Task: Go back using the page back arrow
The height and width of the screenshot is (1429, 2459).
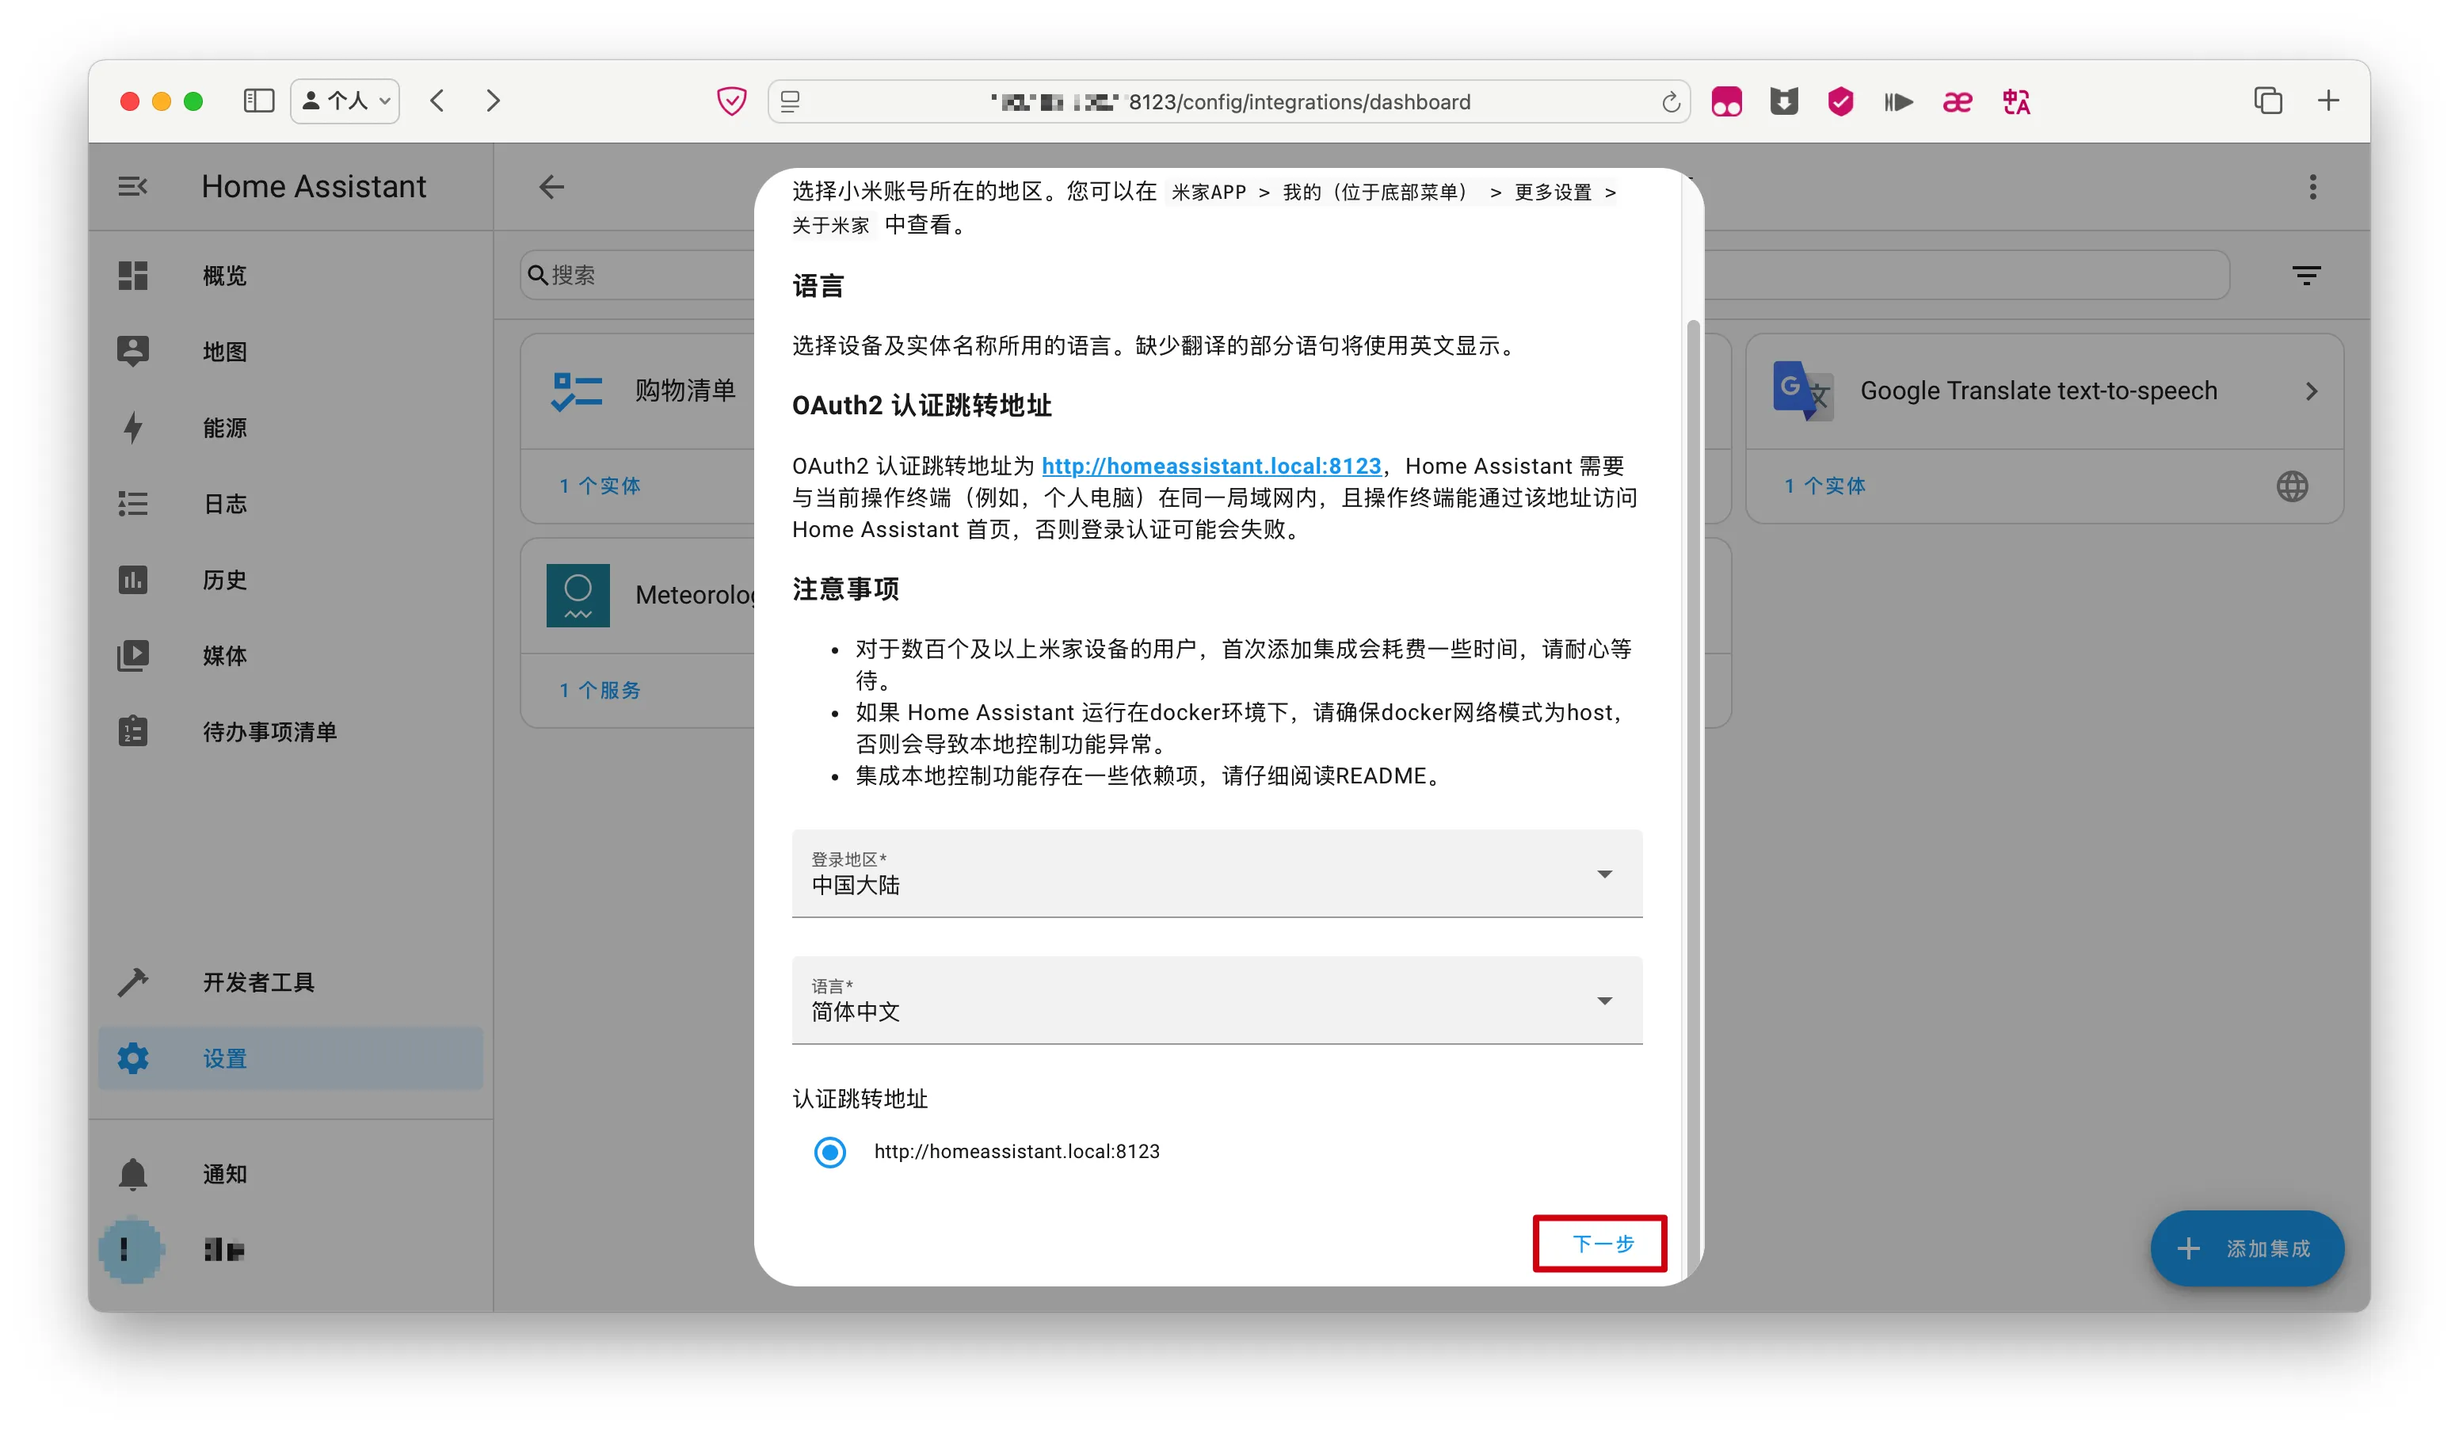Action: point(551,186)
